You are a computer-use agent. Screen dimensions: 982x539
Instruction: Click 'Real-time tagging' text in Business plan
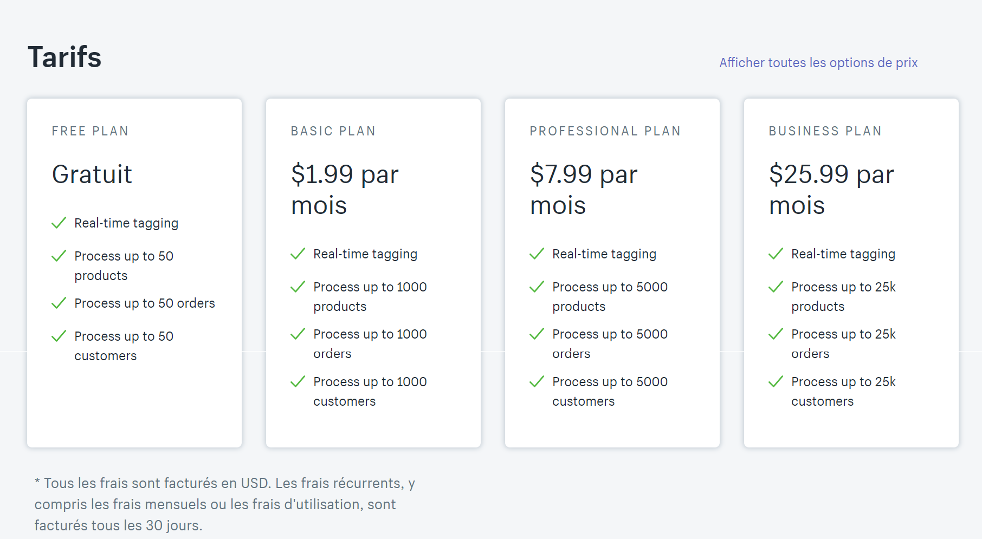843,254
